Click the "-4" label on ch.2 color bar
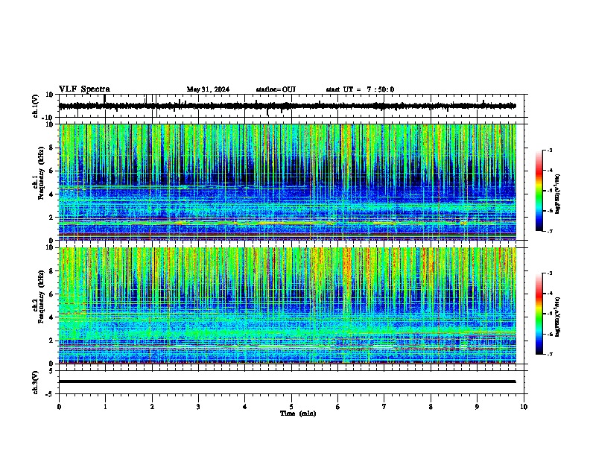The height and width of the screenshot is (456, 590). [549, 294]
